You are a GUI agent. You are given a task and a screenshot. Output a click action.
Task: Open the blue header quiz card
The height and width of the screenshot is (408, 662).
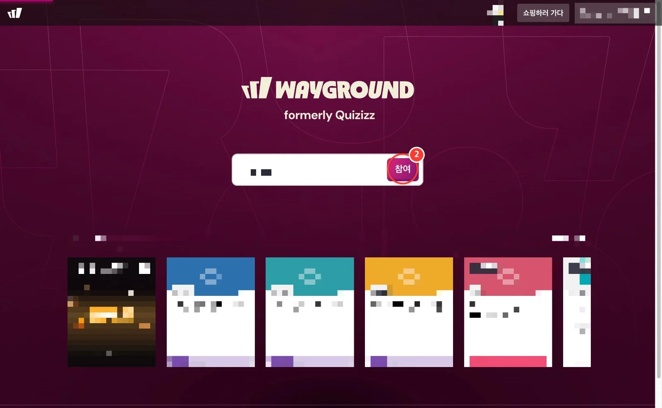click(211, 312)
